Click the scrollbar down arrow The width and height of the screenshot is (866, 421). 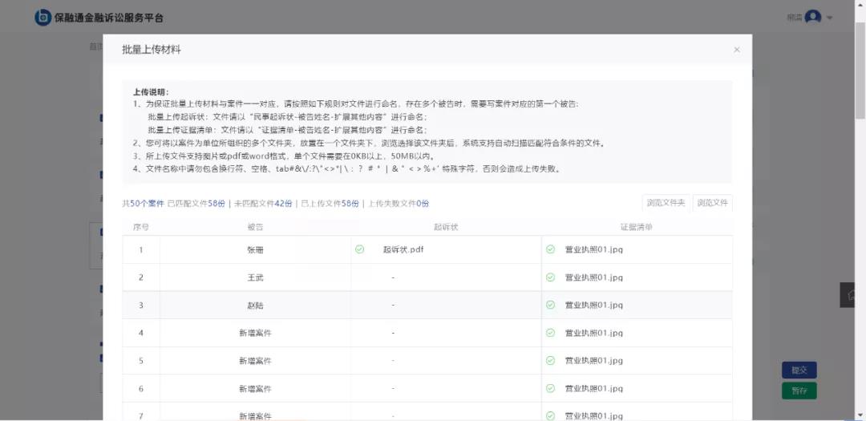coord(860,415)
